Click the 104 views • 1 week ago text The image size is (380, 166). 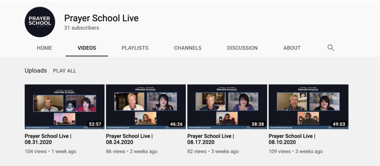point(50,152)
